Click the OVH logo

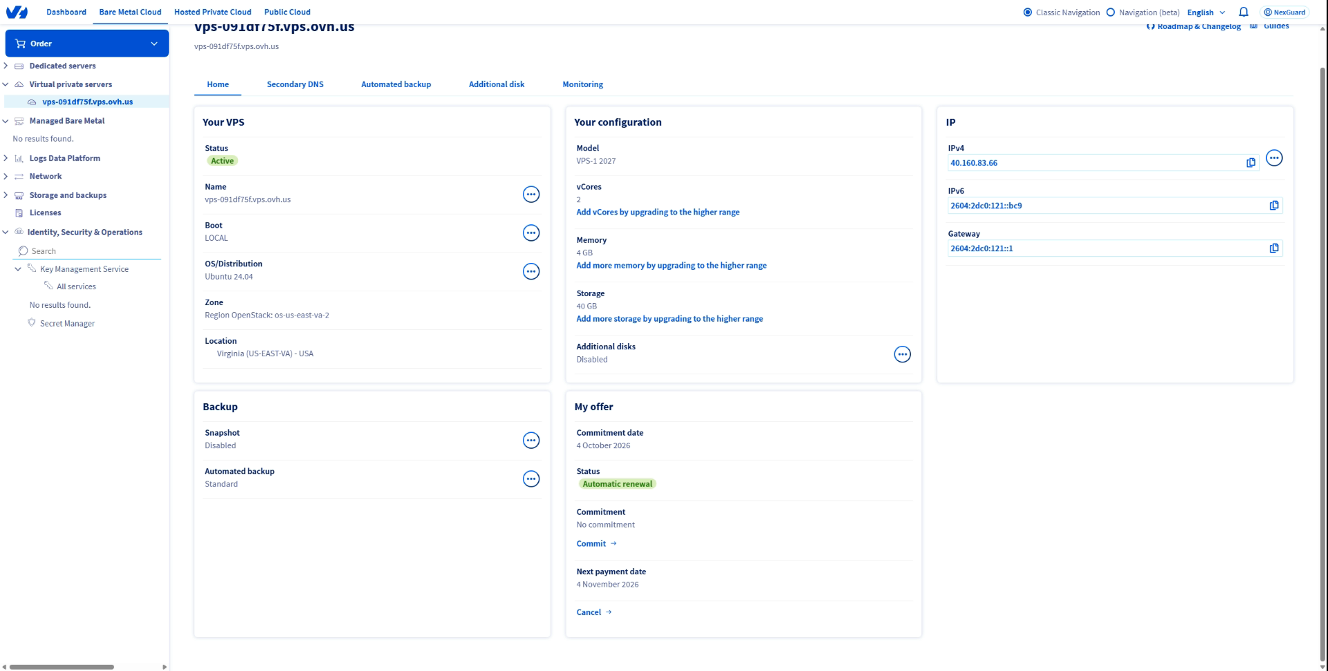17,12
